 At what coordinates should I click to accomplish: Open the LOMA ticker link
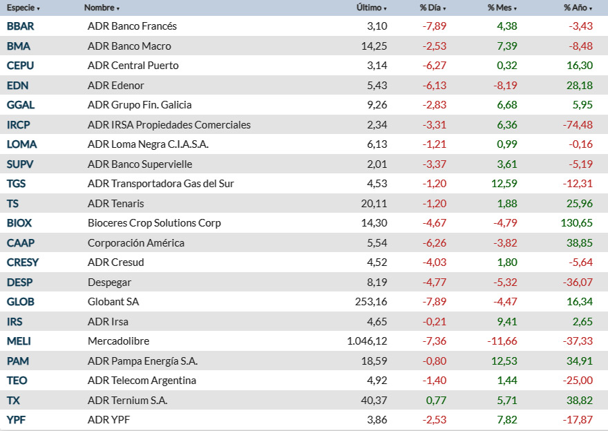[21, 144]
